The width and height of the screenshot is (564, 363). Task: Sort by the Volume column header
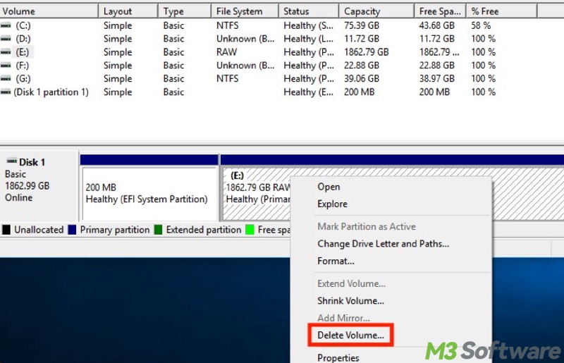49,11
